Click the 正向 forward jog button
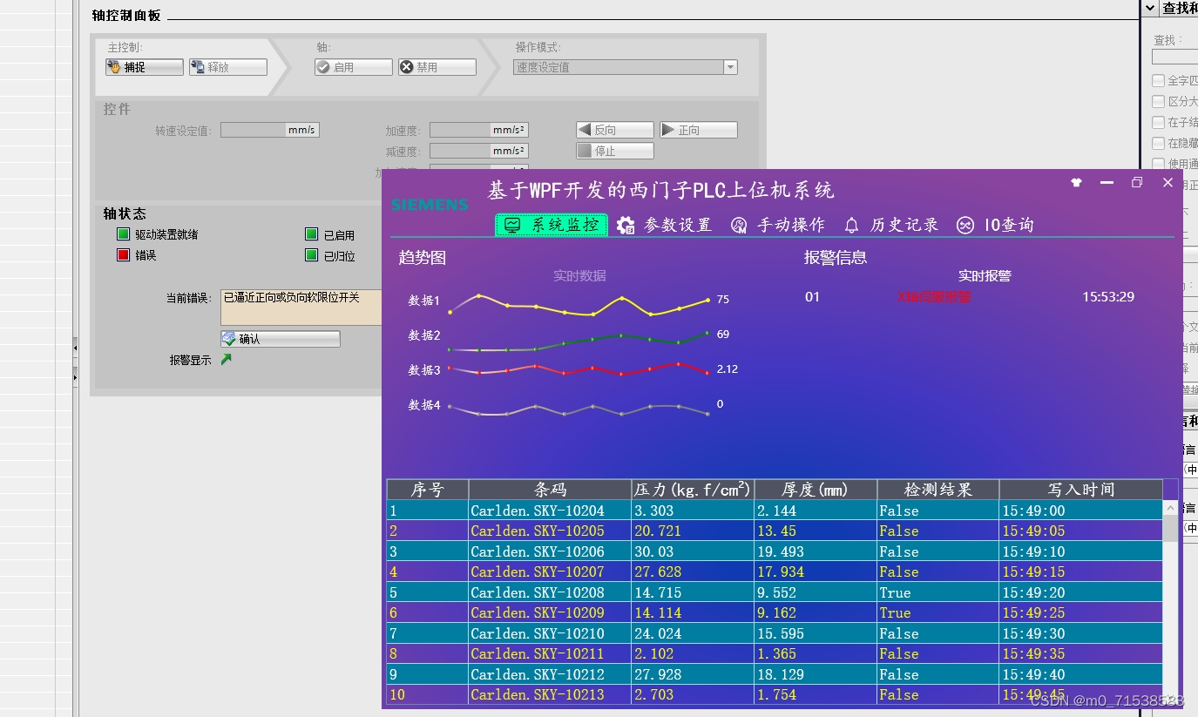 (x=697, y=129)
